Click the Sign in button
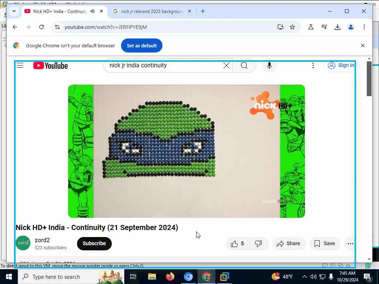The width and height of the screenshot is (379, 284). (x=341, y=65)
